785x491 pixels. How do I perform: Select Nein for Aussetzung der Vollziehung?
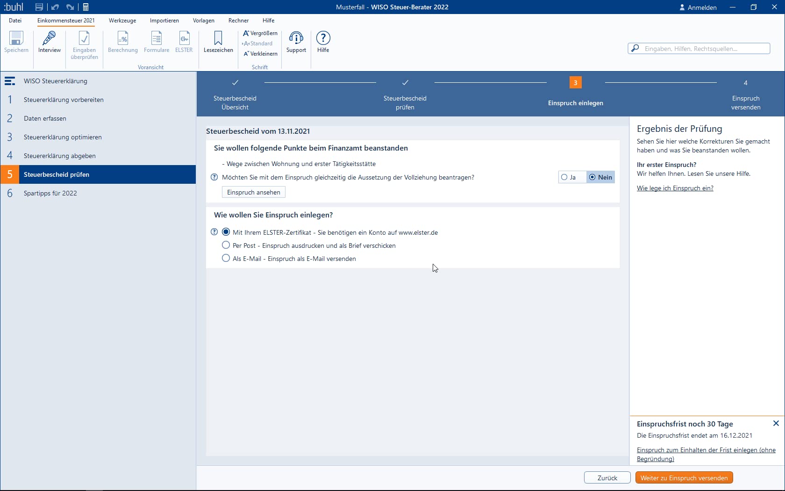(x=600, y=177)
